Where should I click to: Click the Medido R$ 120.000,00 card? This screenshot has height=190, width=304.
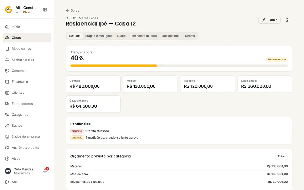[150, 84]
